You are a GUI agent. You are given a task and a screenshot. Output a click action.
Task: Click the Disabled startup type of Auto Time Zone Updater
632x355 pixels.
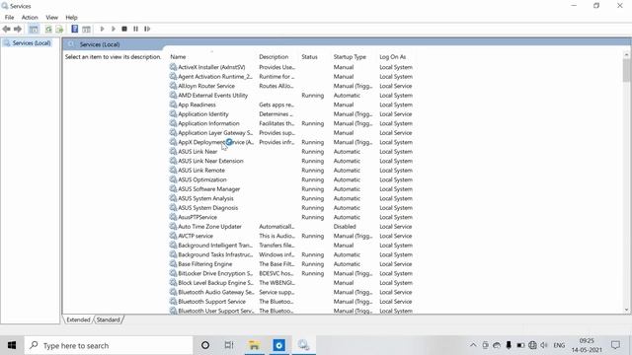[345, 227]
